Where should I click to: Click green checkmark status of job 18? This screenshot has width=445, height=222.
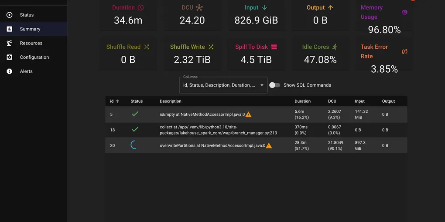[x=135, y=129]
